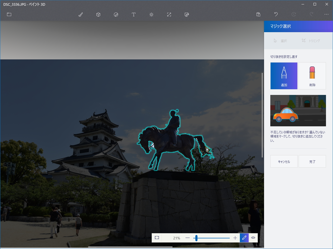333x249 pixels.
Task: Zoom in with the plus icon
Action: click(235, 238)
